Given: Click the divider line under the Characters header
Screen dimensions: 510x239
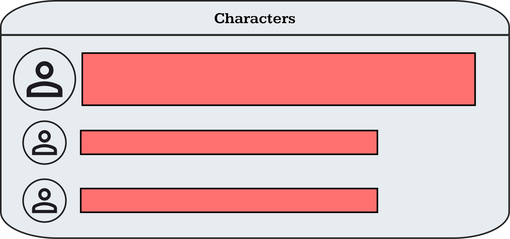Looking at the screenshot, I should (255, 35).
